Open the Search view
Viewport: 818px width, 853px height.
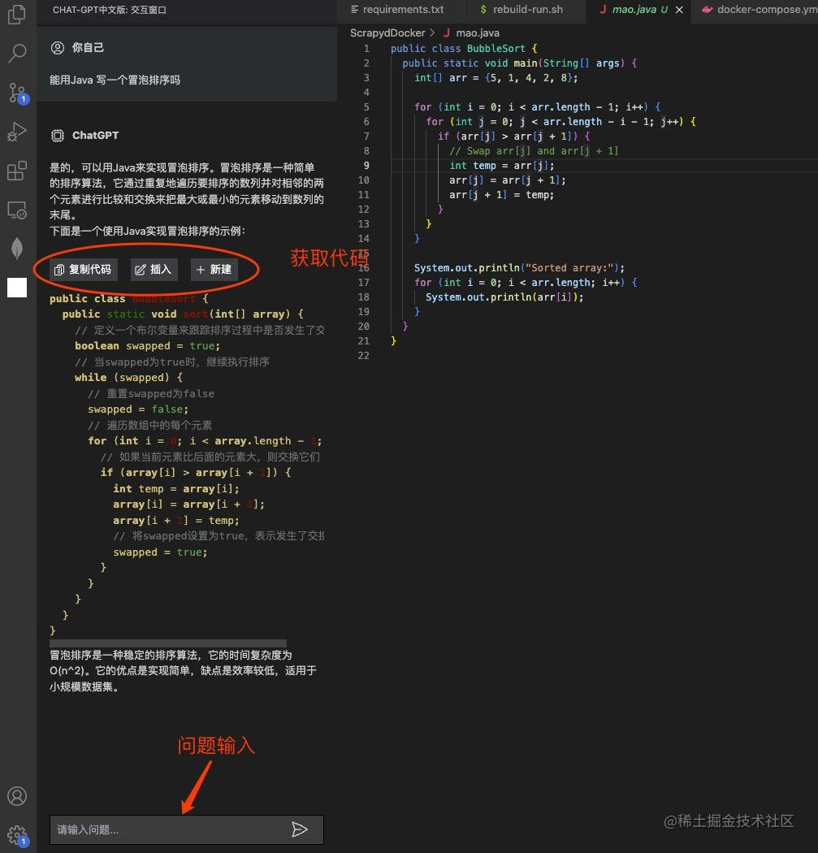[x=17, y=54]
